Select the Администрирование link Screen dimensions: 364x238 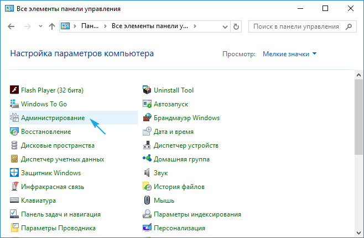tap(53, 118)
